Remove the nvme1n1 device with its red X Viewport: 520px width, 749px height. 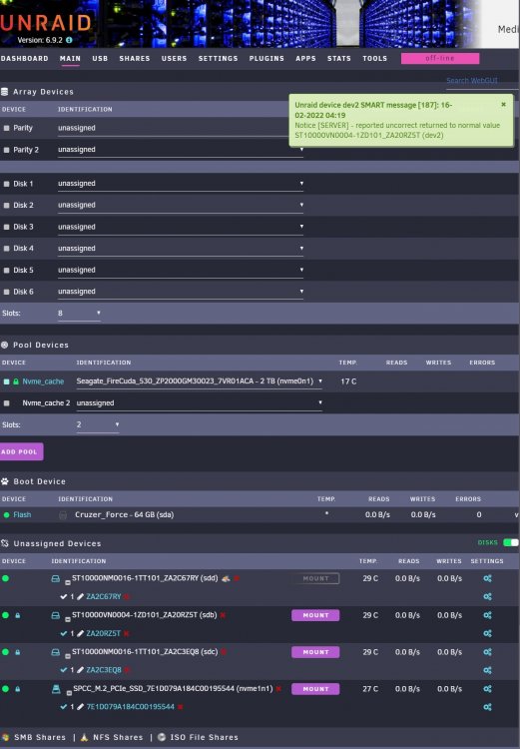click(278, 688)
